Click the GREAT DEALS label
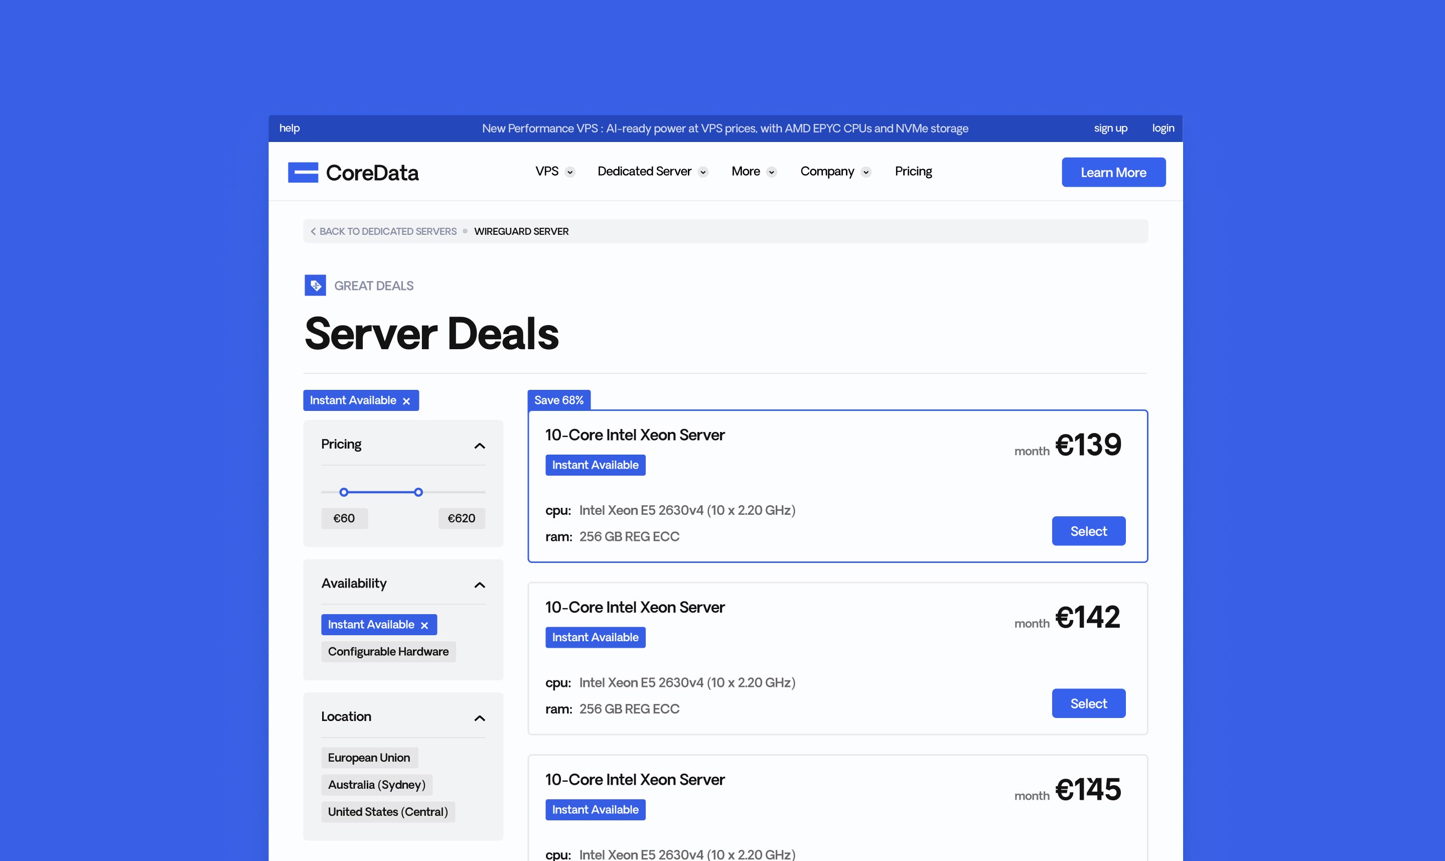This screenshot has width=1445, height=861. (374, 286)
